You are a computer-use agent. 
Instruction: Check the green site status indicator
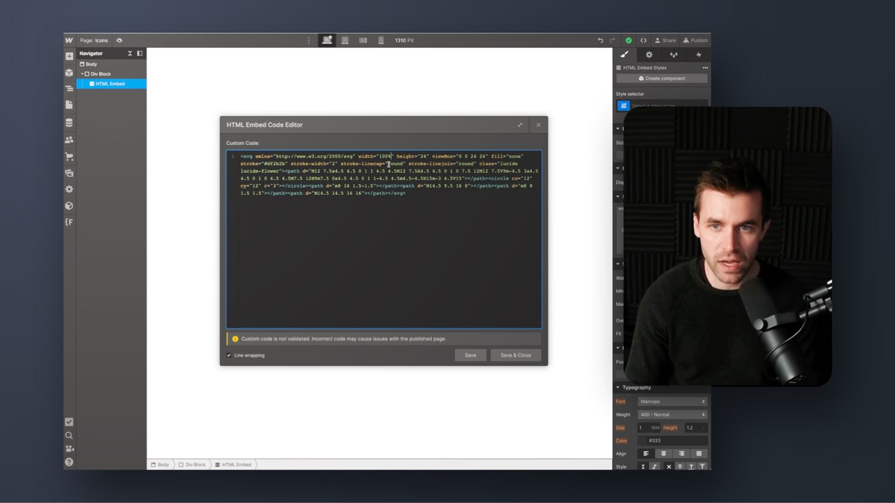628,41
